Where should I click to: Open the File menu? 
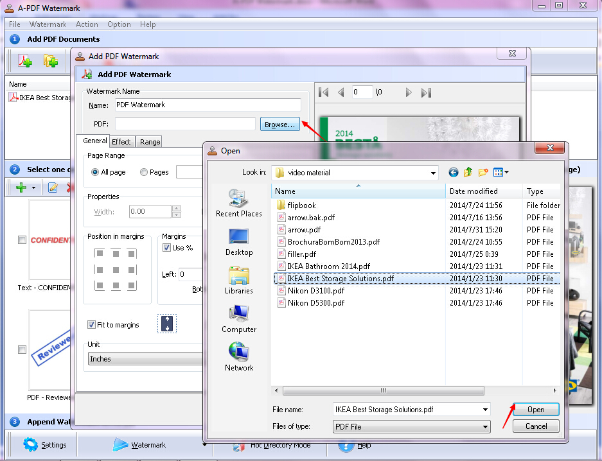click(x=15, y=24)
